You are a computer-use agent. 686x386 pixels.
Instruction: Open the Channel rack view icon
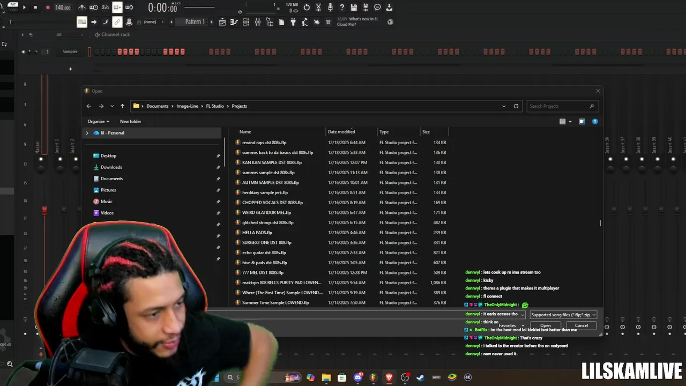[246, 22]
